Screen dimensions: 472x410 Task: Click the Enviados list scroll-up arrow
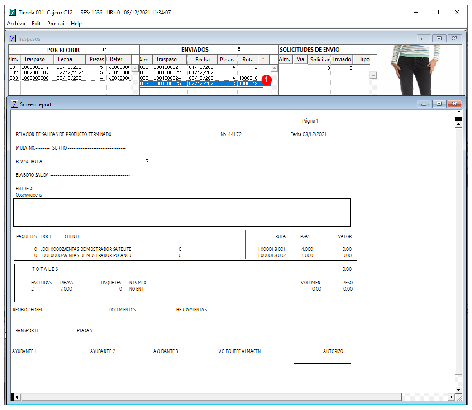274,69
